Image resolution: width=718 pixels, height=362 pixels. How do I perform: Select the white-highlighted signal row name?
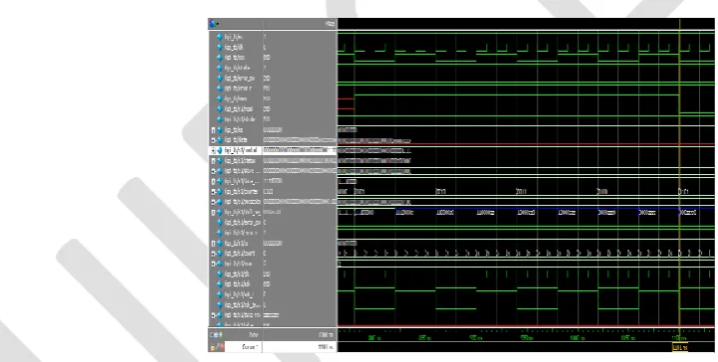242,150
